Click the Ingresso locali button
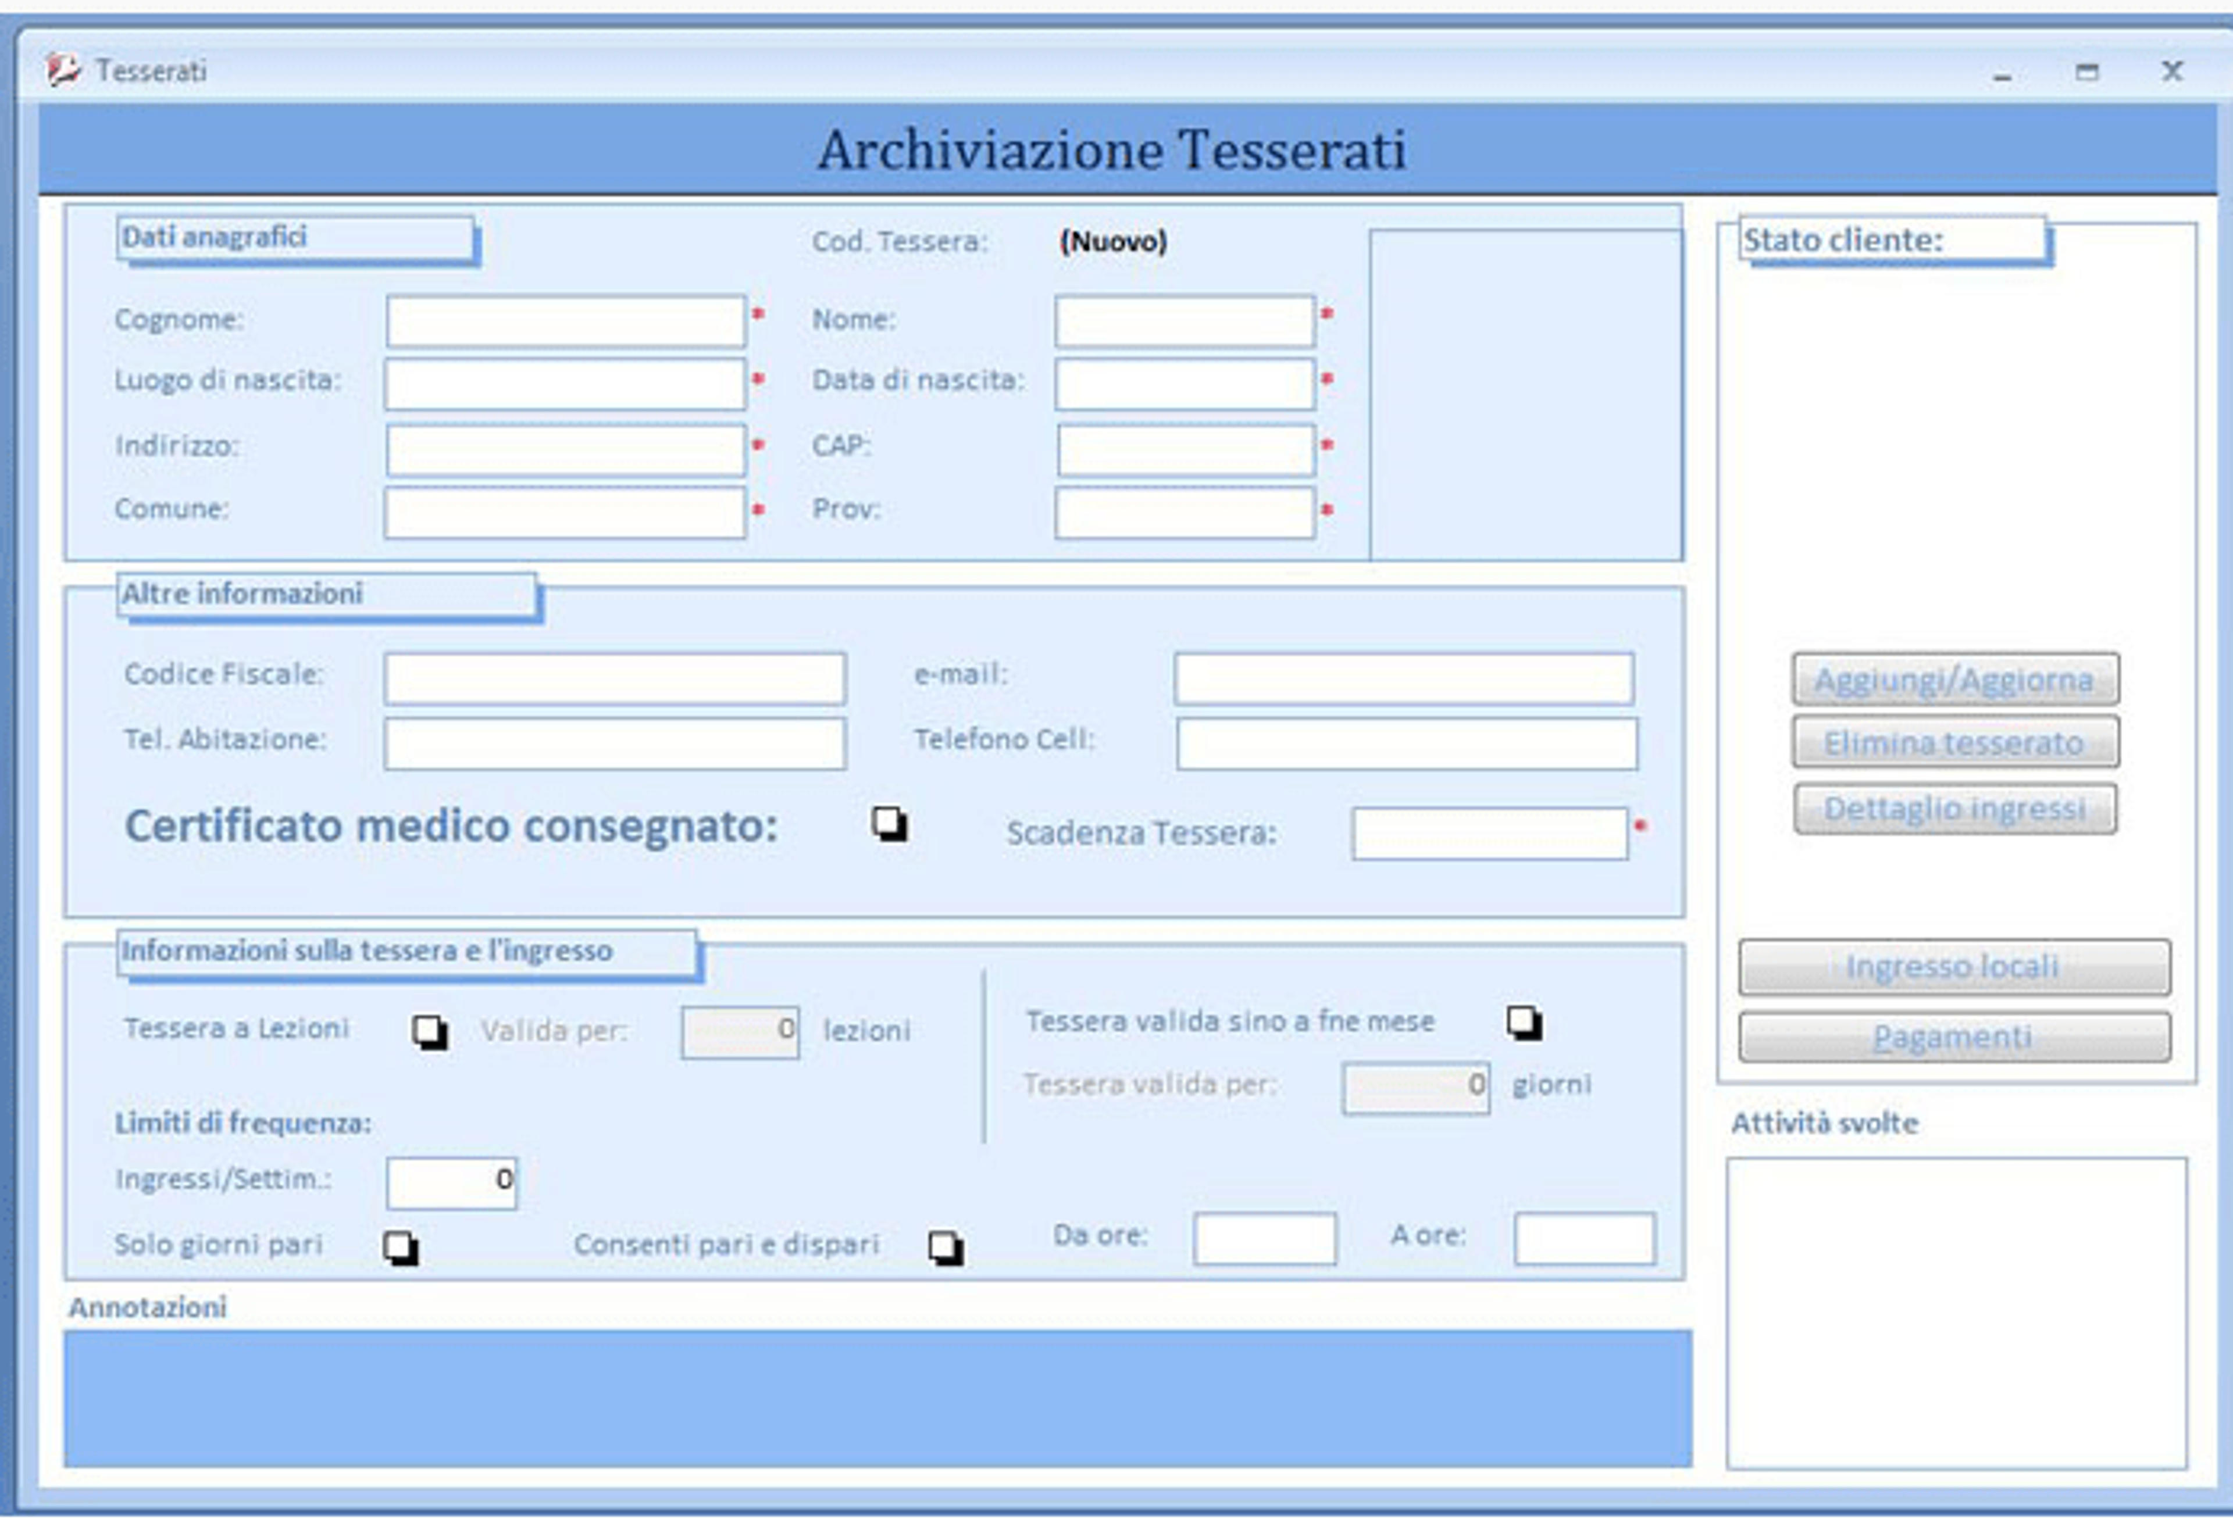This screenshot has width=2233, height=1519. point(1954,967)
